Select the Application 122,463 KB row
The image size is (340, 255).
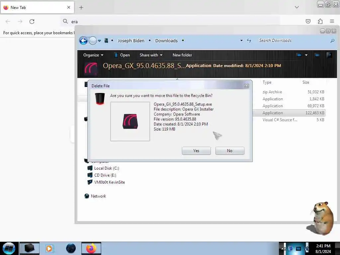(289, 113)
